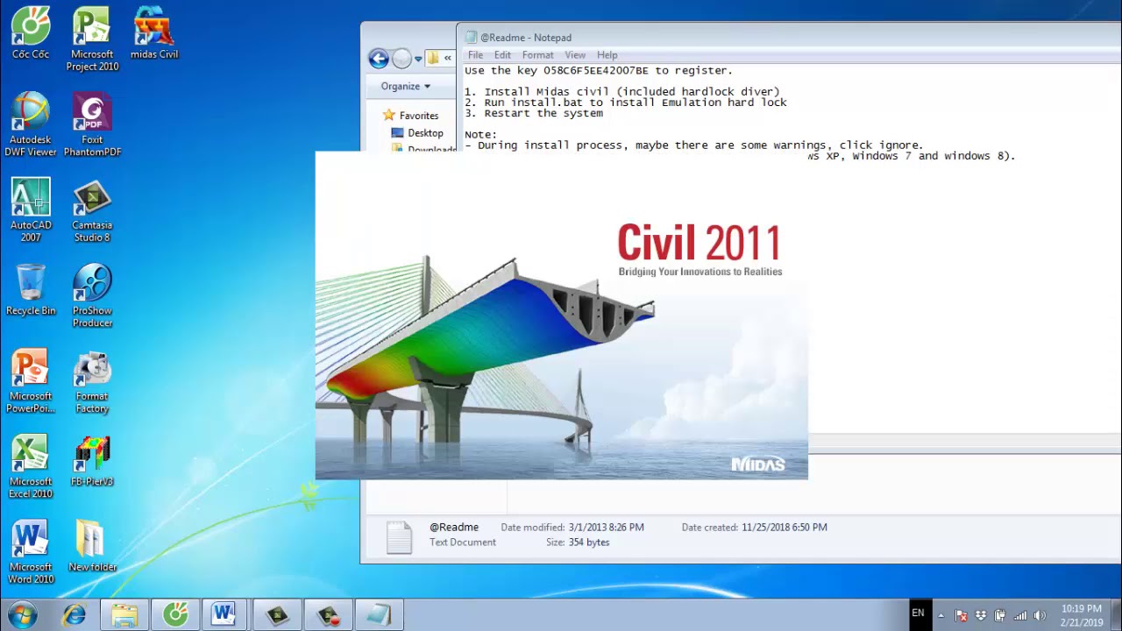Open Windows Explorer from the taskbar

click(x=124, y=614)
